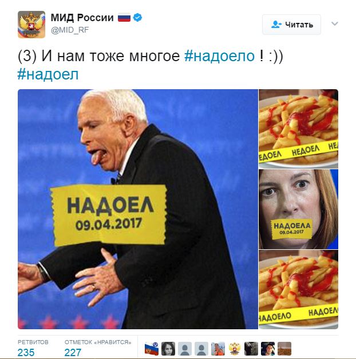
Task: Expand the tweet options chevron
Action: click(334, 23)
